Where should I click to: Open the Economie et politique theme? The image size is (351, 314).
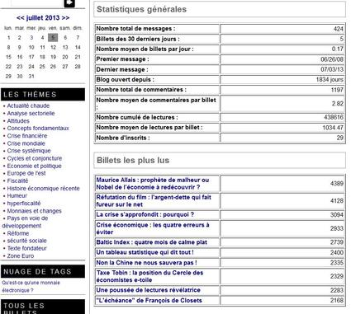pyautogui.click(x=34, y=166)
